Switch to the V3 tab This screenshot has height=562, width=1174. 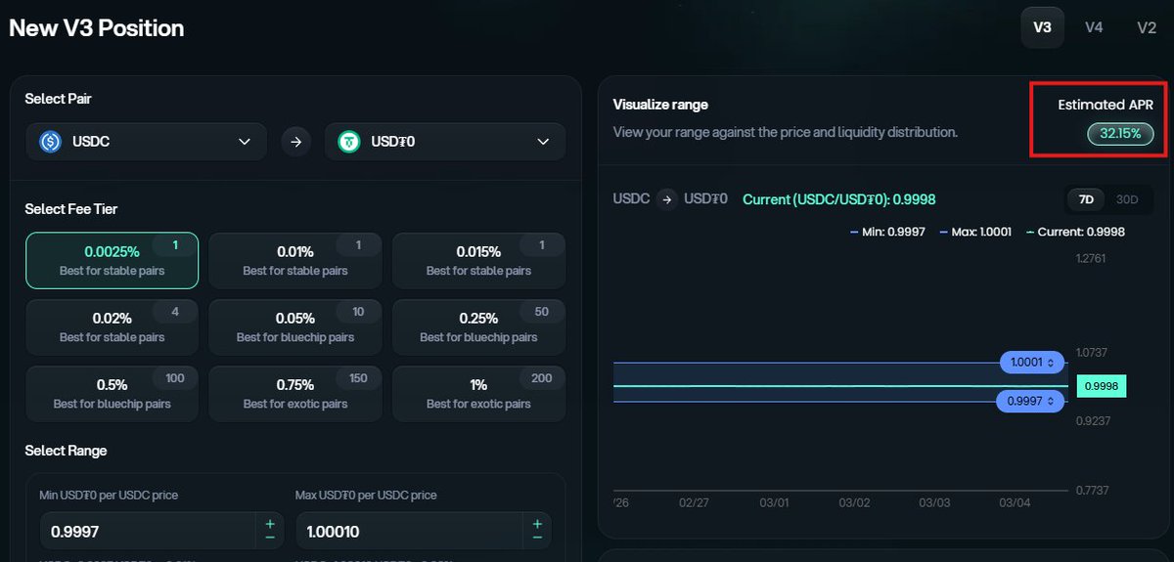(x=1042, y=27)
